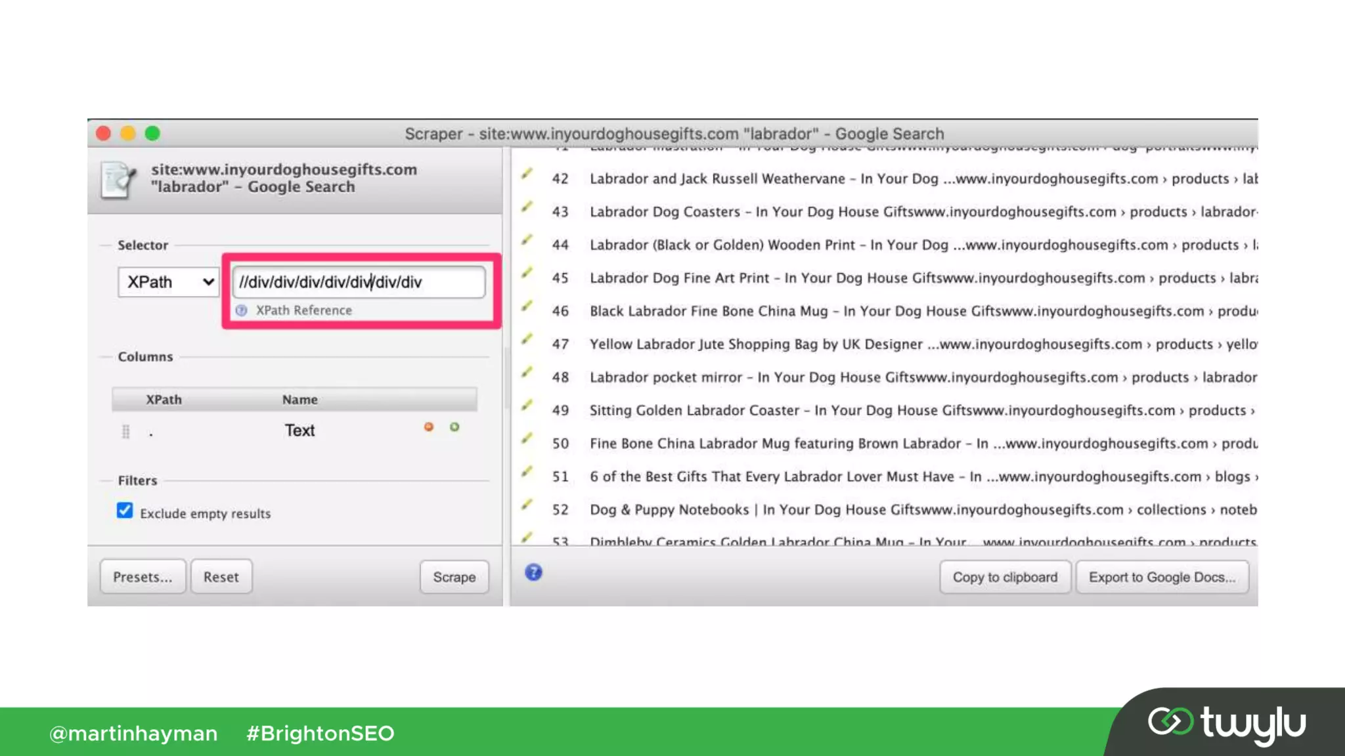The width and height of the screenshot is (1345, 756).
Task: Open the XPath selector type dropdown
Action: (x=169, y=282)
